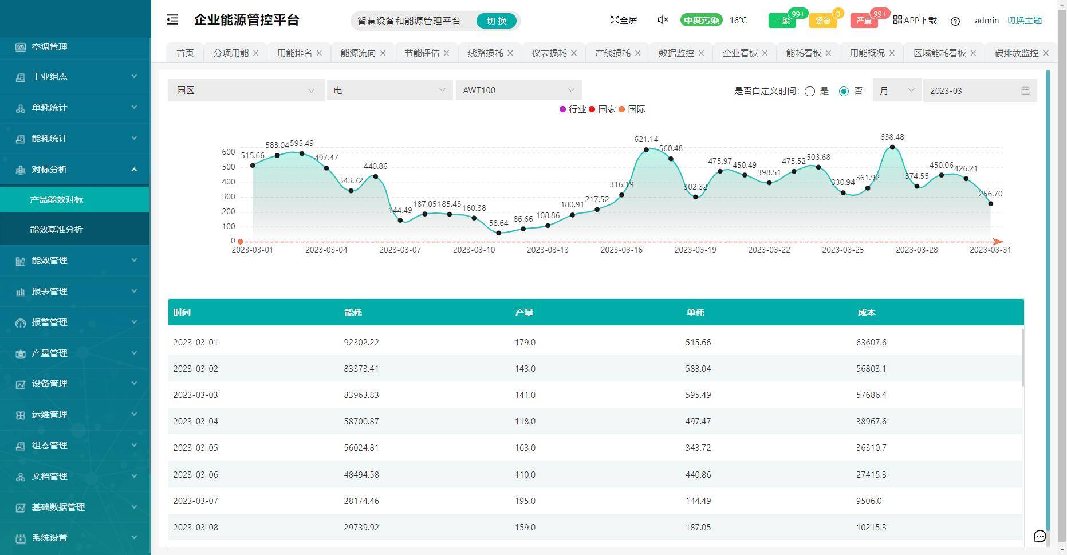1067x555 pixels.
Task: Click the admin user name
Action: pos(986,21)
